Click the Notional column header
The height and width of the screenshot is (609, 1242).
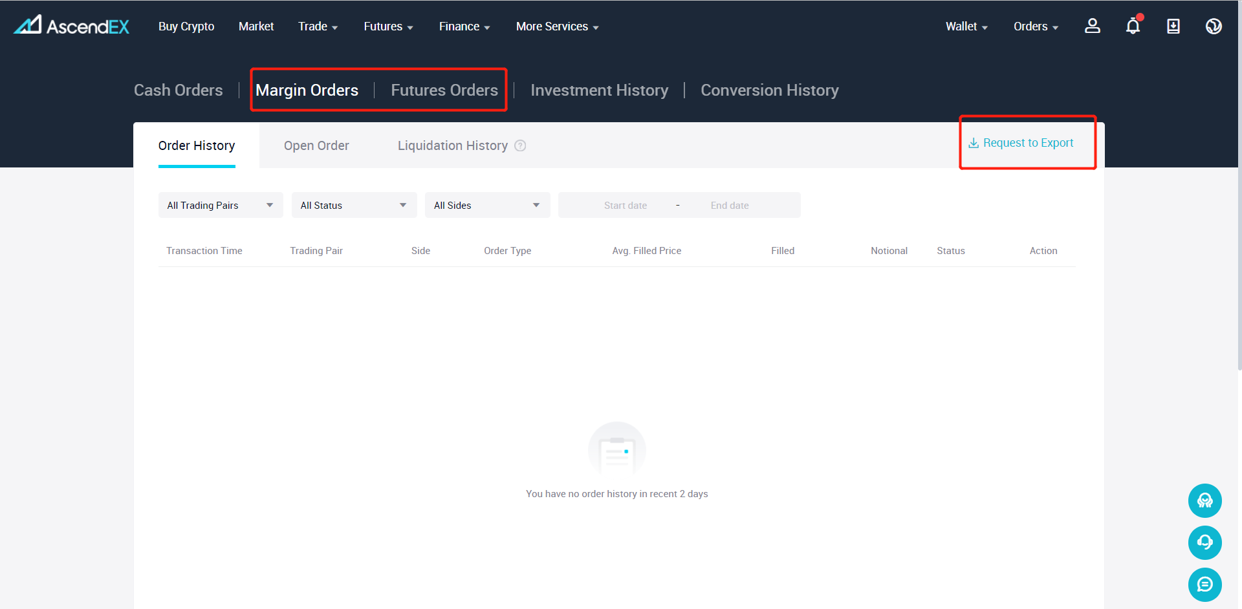tap(889, 251)
